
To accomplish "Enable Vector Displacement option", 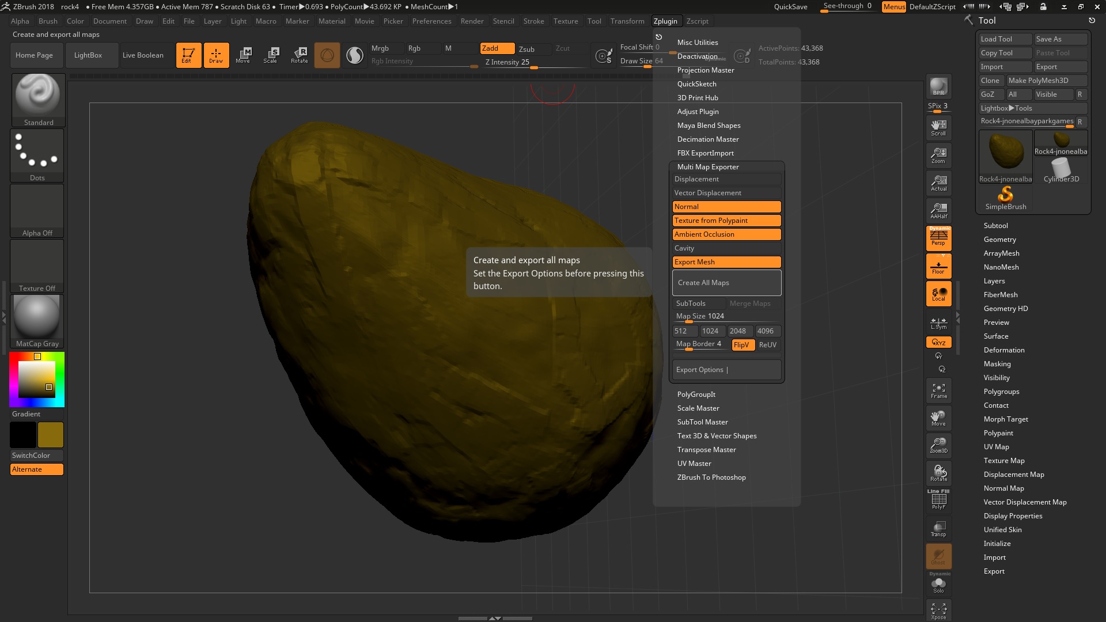I will click(726, 193).
